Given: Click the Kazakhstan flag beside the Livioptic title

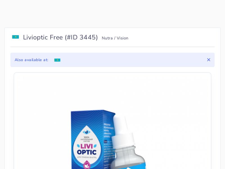Looking at the screenshot, I should (x=15, y=37).
